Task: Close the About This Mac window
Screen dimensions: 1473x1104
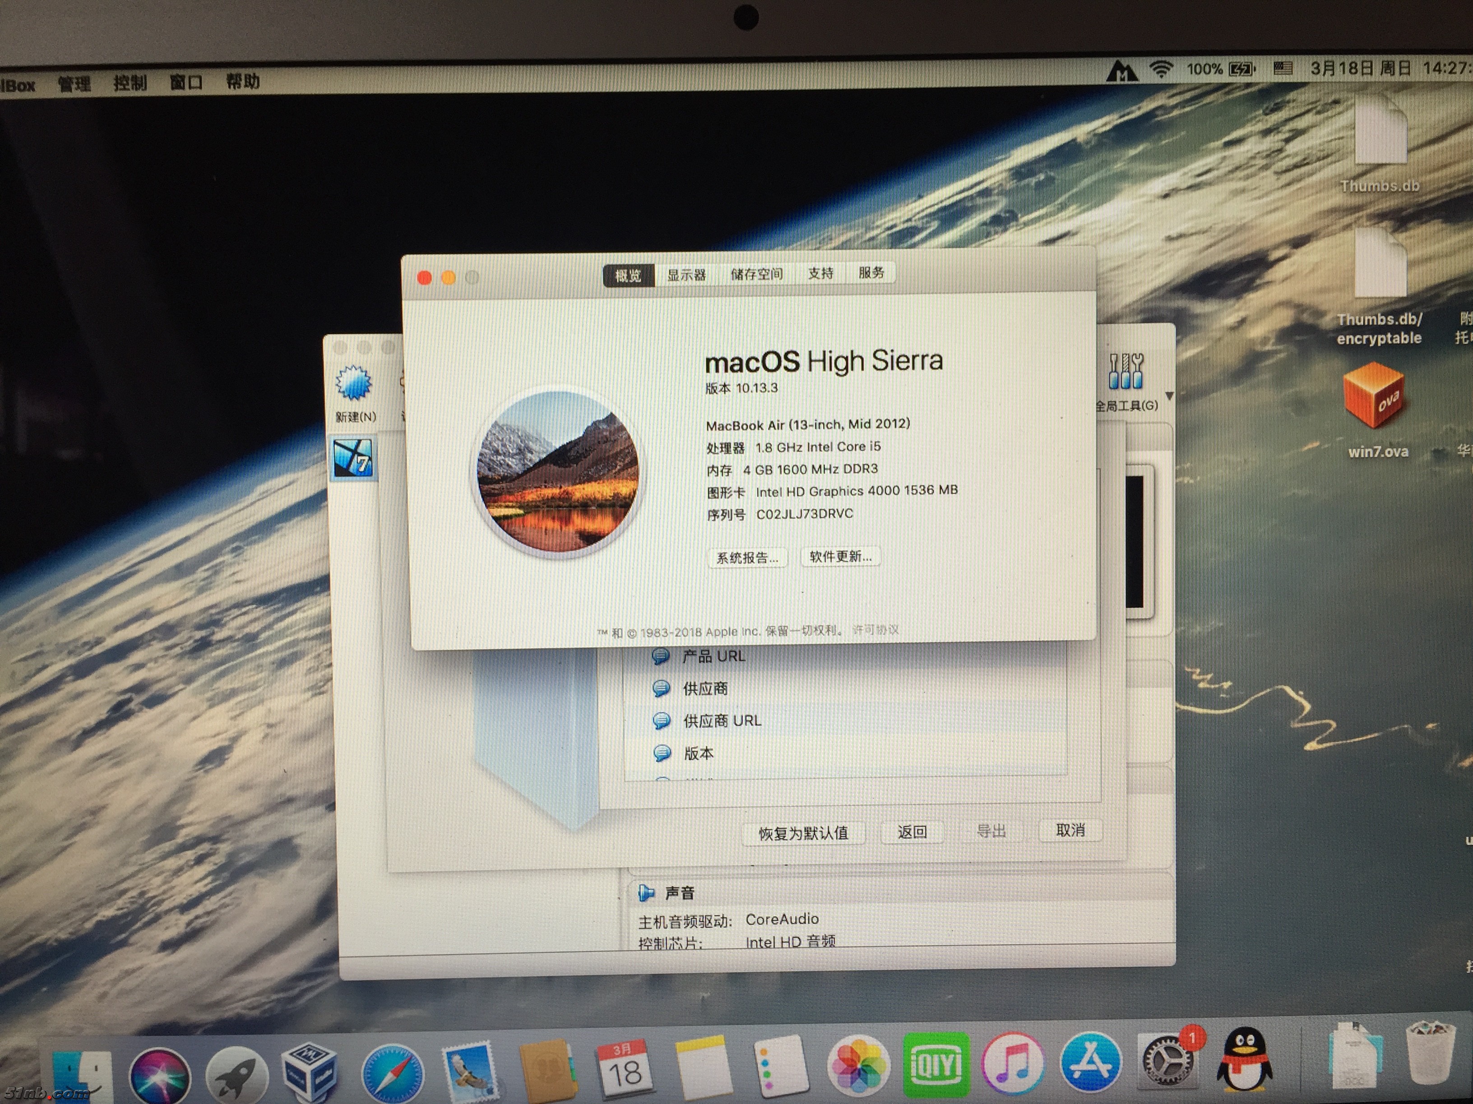Action: (424, 278)
